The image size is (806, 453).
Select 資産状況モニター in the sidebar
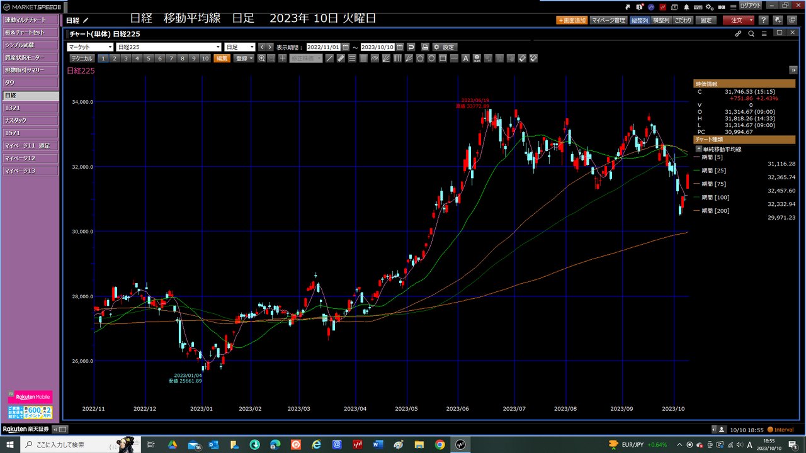pos(30,57)
